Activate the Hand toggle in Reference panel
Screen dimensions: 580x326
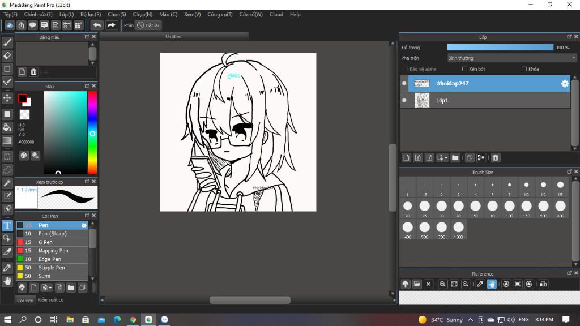[x=492, y=284]
